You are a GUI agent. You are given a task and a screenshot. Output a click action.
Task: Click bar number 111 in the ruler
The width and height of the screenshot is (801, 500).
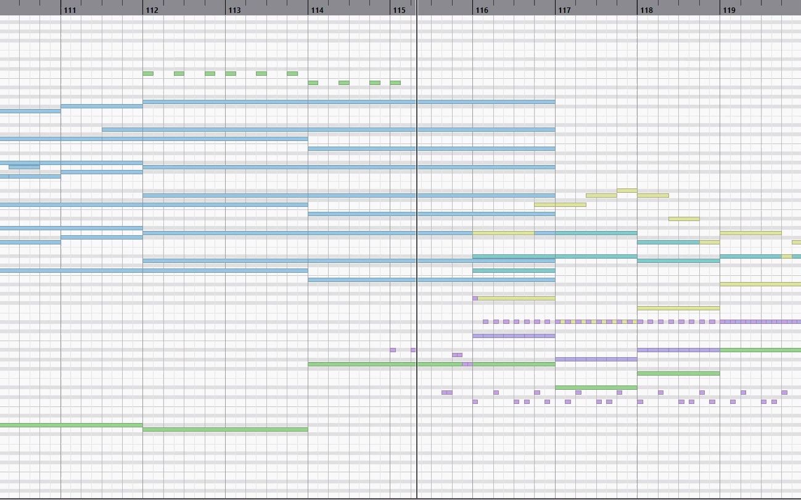(70, 10)
